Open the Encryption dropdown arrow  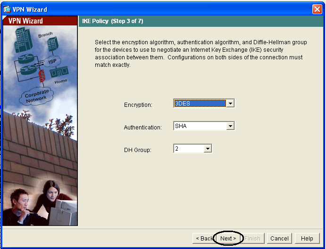tap(230, 104)
